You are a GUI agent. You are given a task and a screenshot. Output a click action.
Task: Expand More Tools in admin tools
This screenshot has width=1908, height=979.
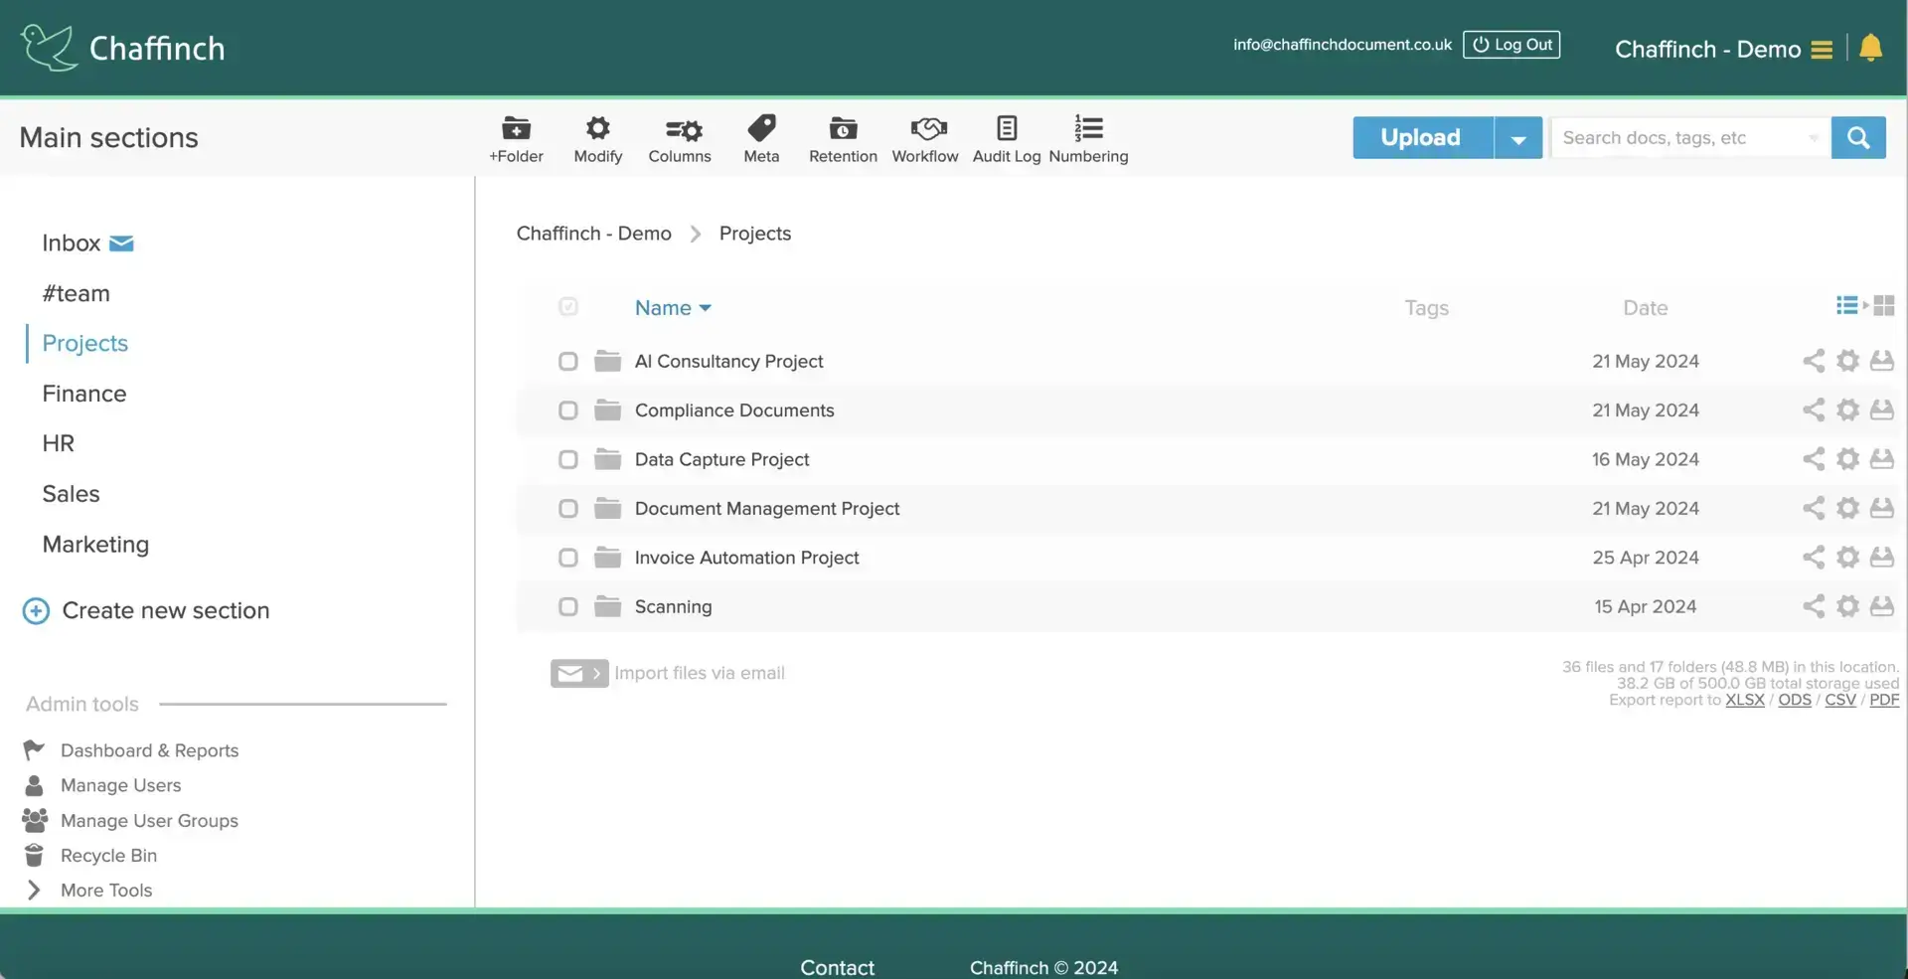click(x=105, y=891)
